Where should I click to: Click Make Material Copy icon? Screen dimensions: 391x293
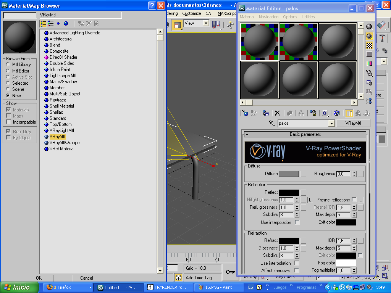289,113
